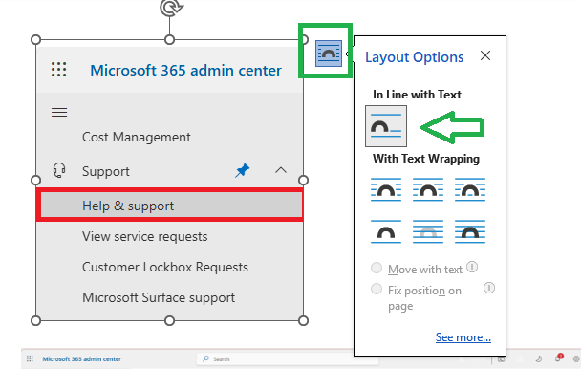Choose the Top and Bottom wrapping option

pos(386,231)
